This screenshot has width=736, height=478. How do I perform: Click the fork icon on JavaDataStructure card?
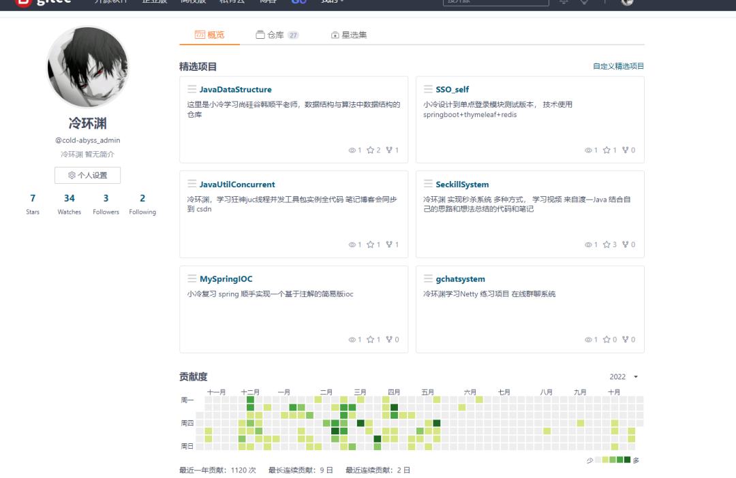pyautogui.click(x=389, y=150)
